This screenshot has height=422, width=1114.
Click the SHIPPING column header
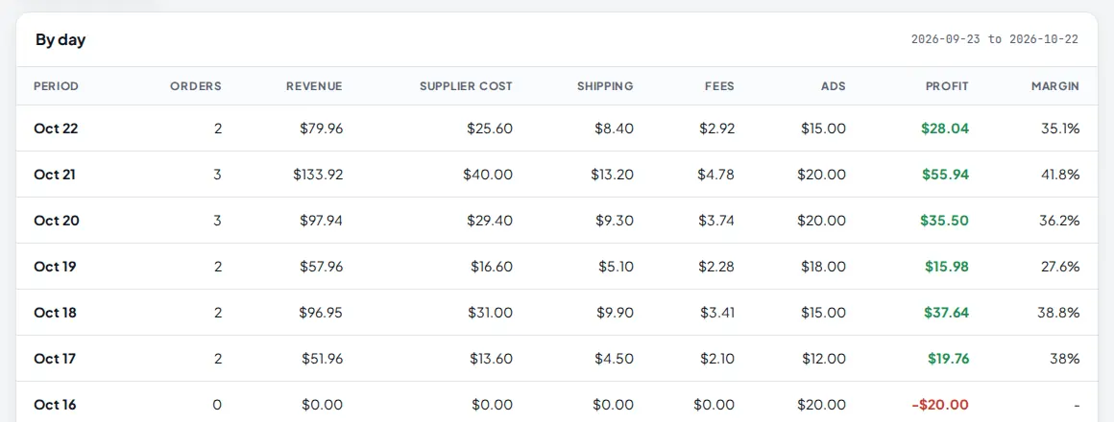click(605, 86)
